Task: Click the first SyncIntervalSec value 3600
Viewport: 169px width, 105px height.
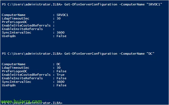Action: point(61,32)
